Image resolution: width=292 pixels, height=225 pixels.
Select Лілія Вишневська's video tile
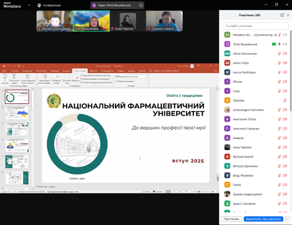[91, 21]
